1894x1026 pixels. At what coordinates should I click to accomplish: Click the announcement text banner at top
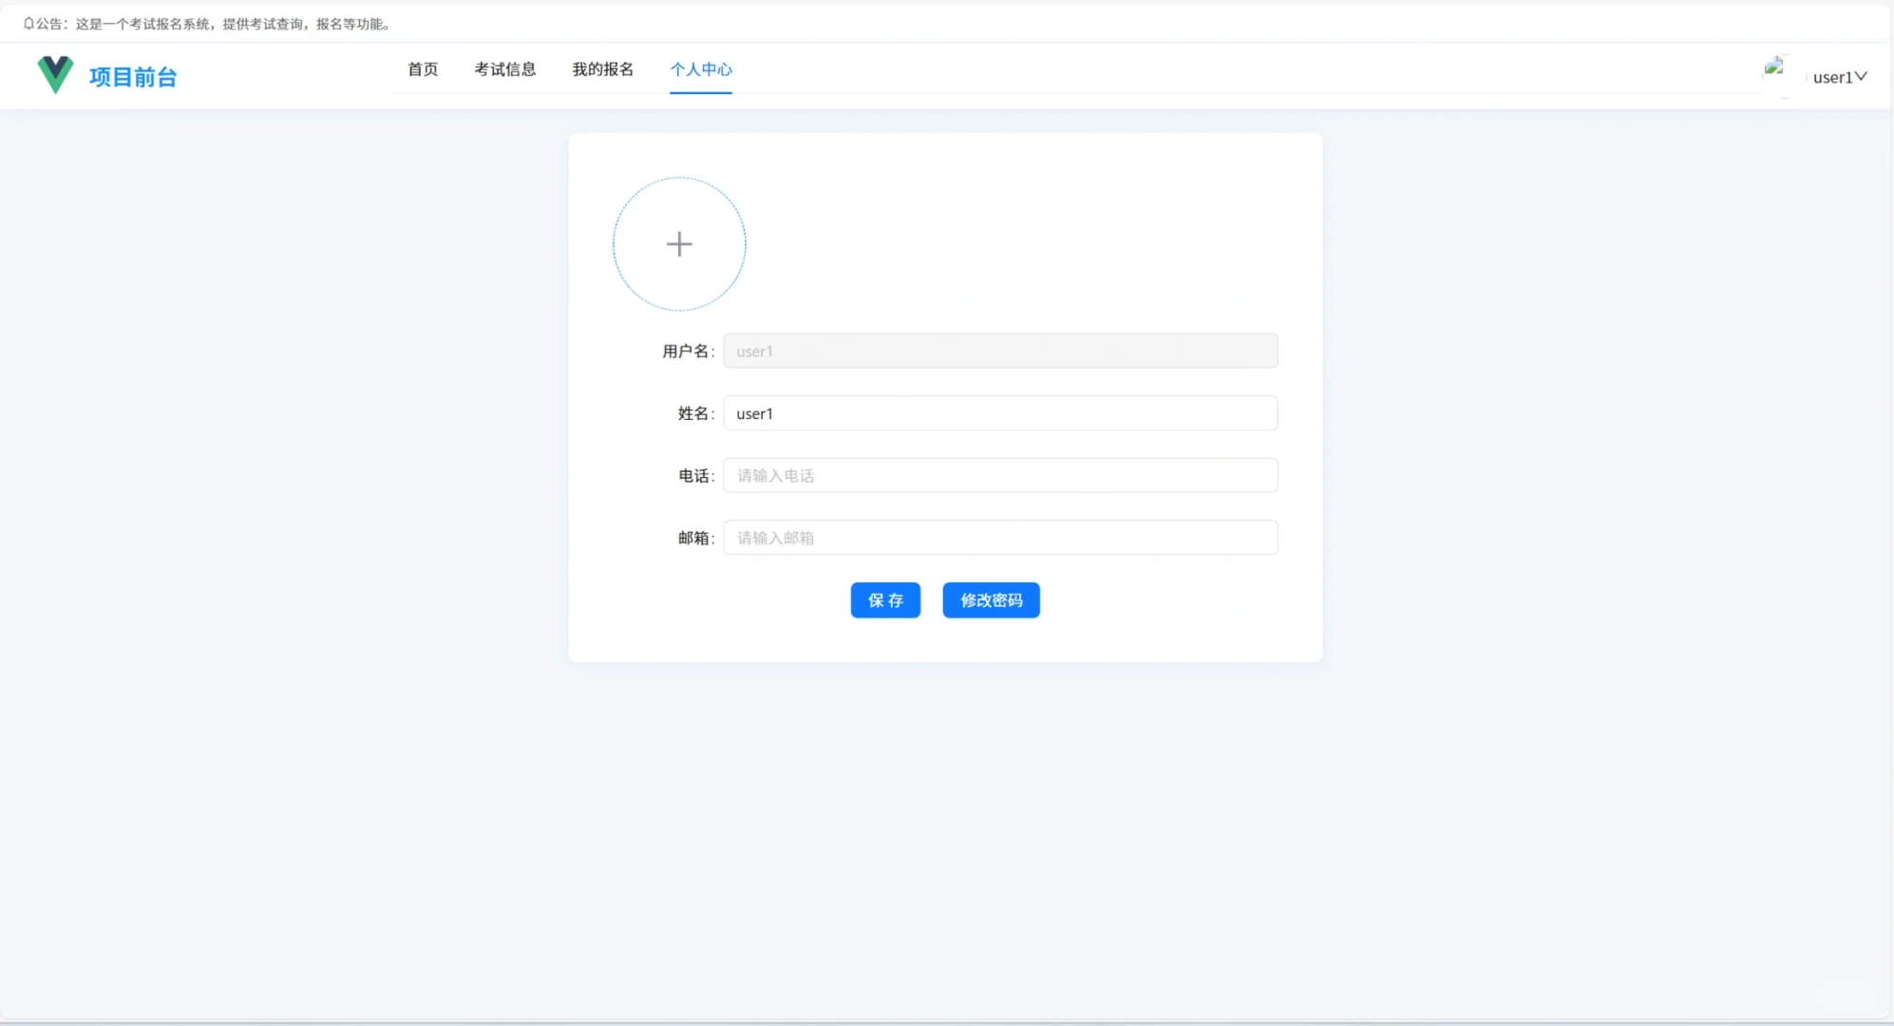pos(209,23)
